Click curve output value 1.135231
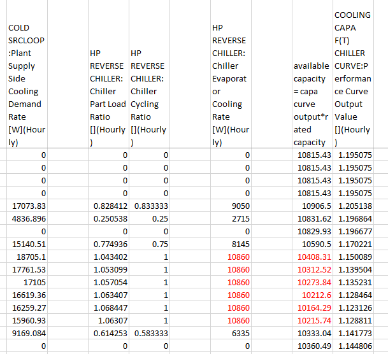 pyautogui.click(x=353, y=282)
